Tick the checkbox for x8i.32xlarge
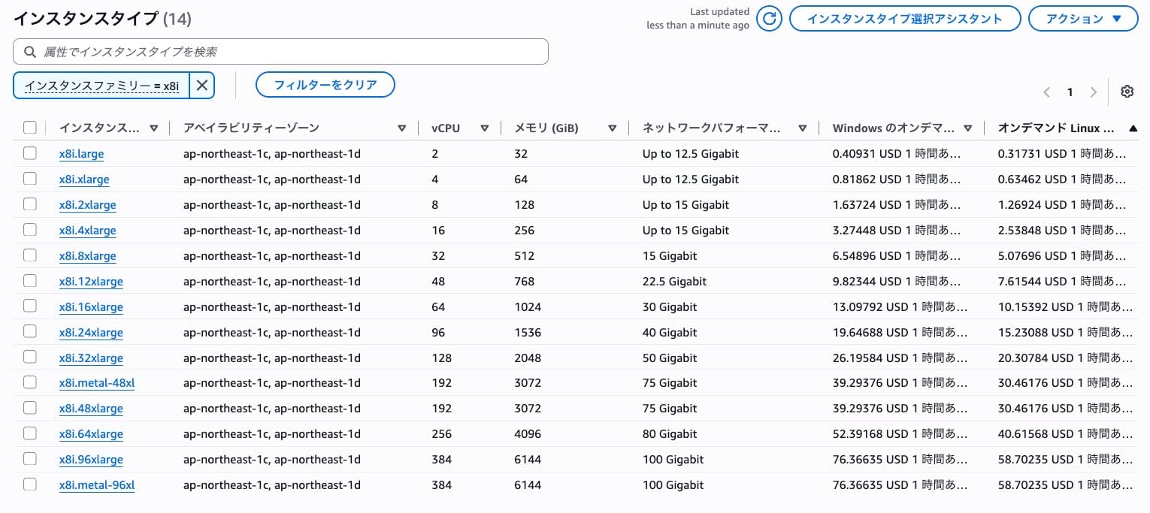The width and height of the screenshot is (1150, 513). point(29,358)
